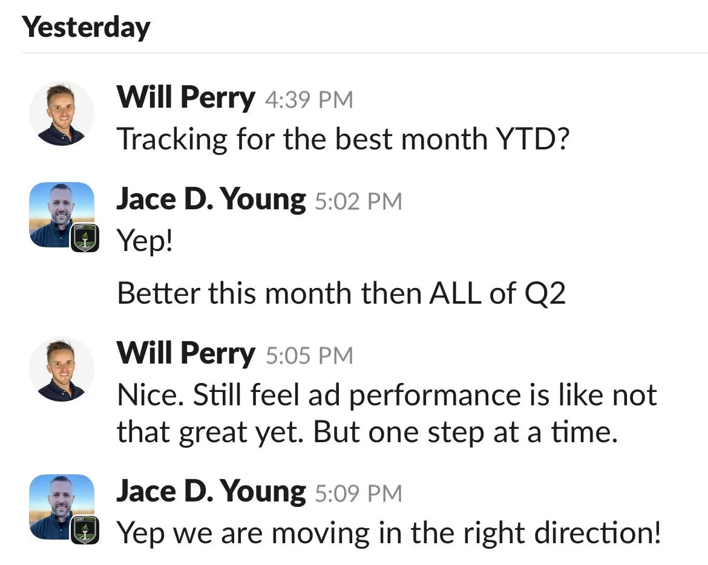The width and height of the screenshot is (708, 565).
Task: Open Will Perry's avatar on 5:05 PM message
Action: (62, 370)
